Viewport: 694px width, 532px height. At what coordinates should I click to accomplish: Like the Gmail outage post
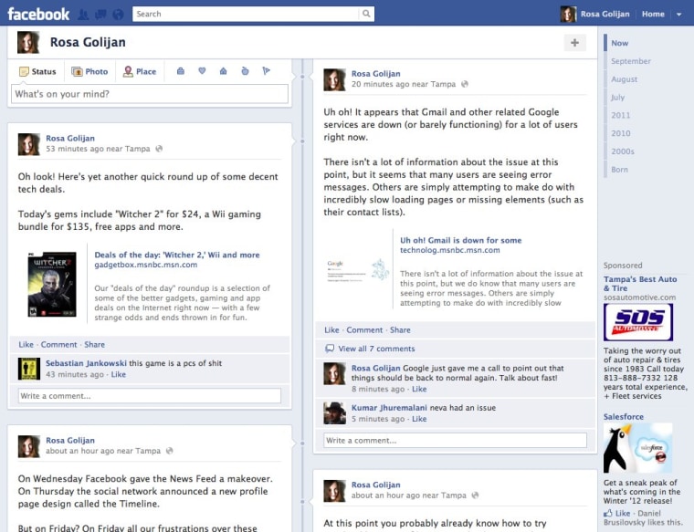pyautogui.click(x=331, y=330)
